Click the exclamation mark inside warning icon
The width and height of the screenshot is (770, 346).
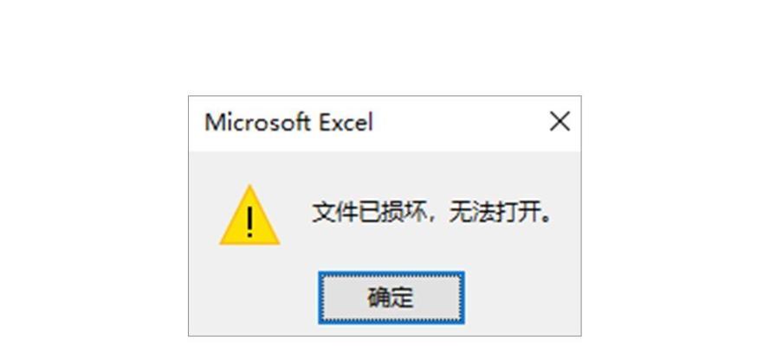coord(249,221)
